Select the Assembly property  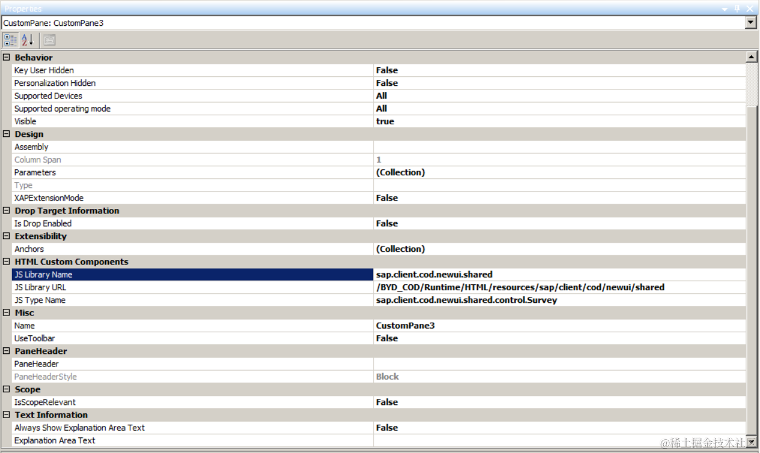coord(193,147)
